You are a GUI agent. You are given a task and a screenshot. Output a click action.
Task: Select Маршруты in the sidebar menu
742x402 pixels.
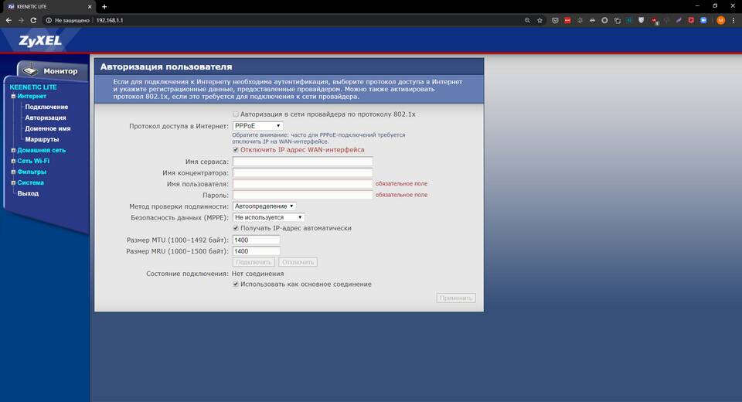tap(42, 139)
